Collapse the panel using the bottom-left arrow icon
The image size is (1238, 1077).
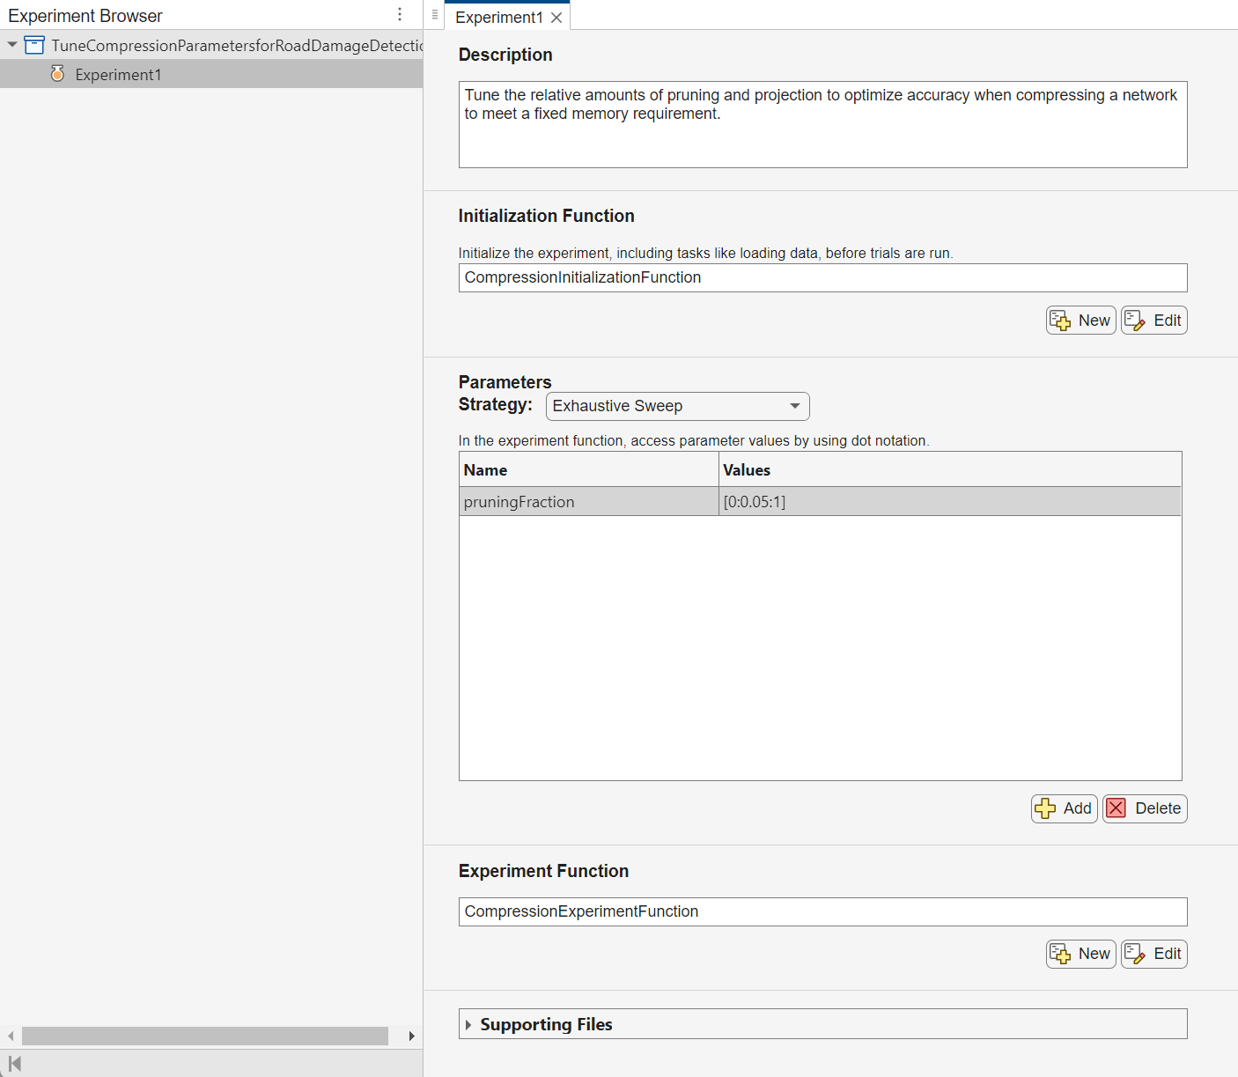coord(14,1064)
